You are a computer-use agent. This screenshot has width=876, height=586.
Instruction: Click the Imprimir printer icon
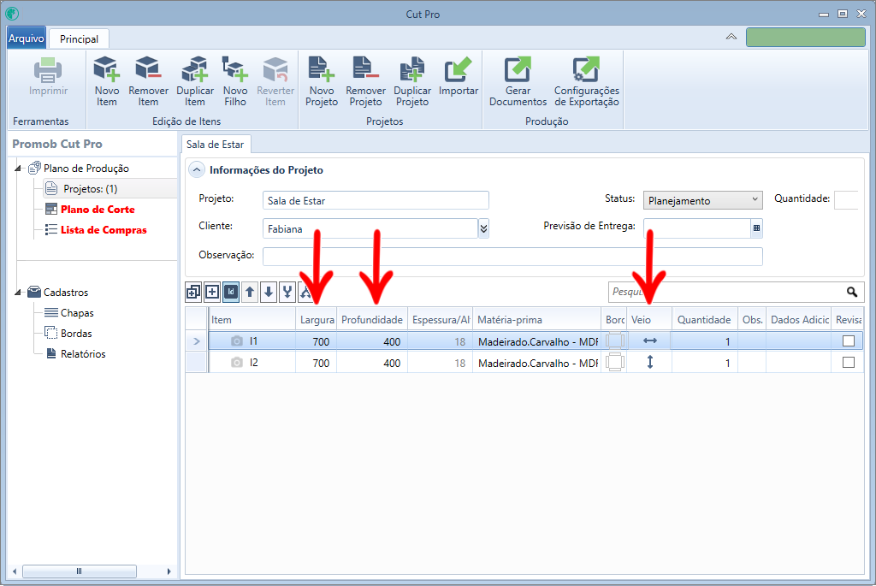click(x=48, y=70)
